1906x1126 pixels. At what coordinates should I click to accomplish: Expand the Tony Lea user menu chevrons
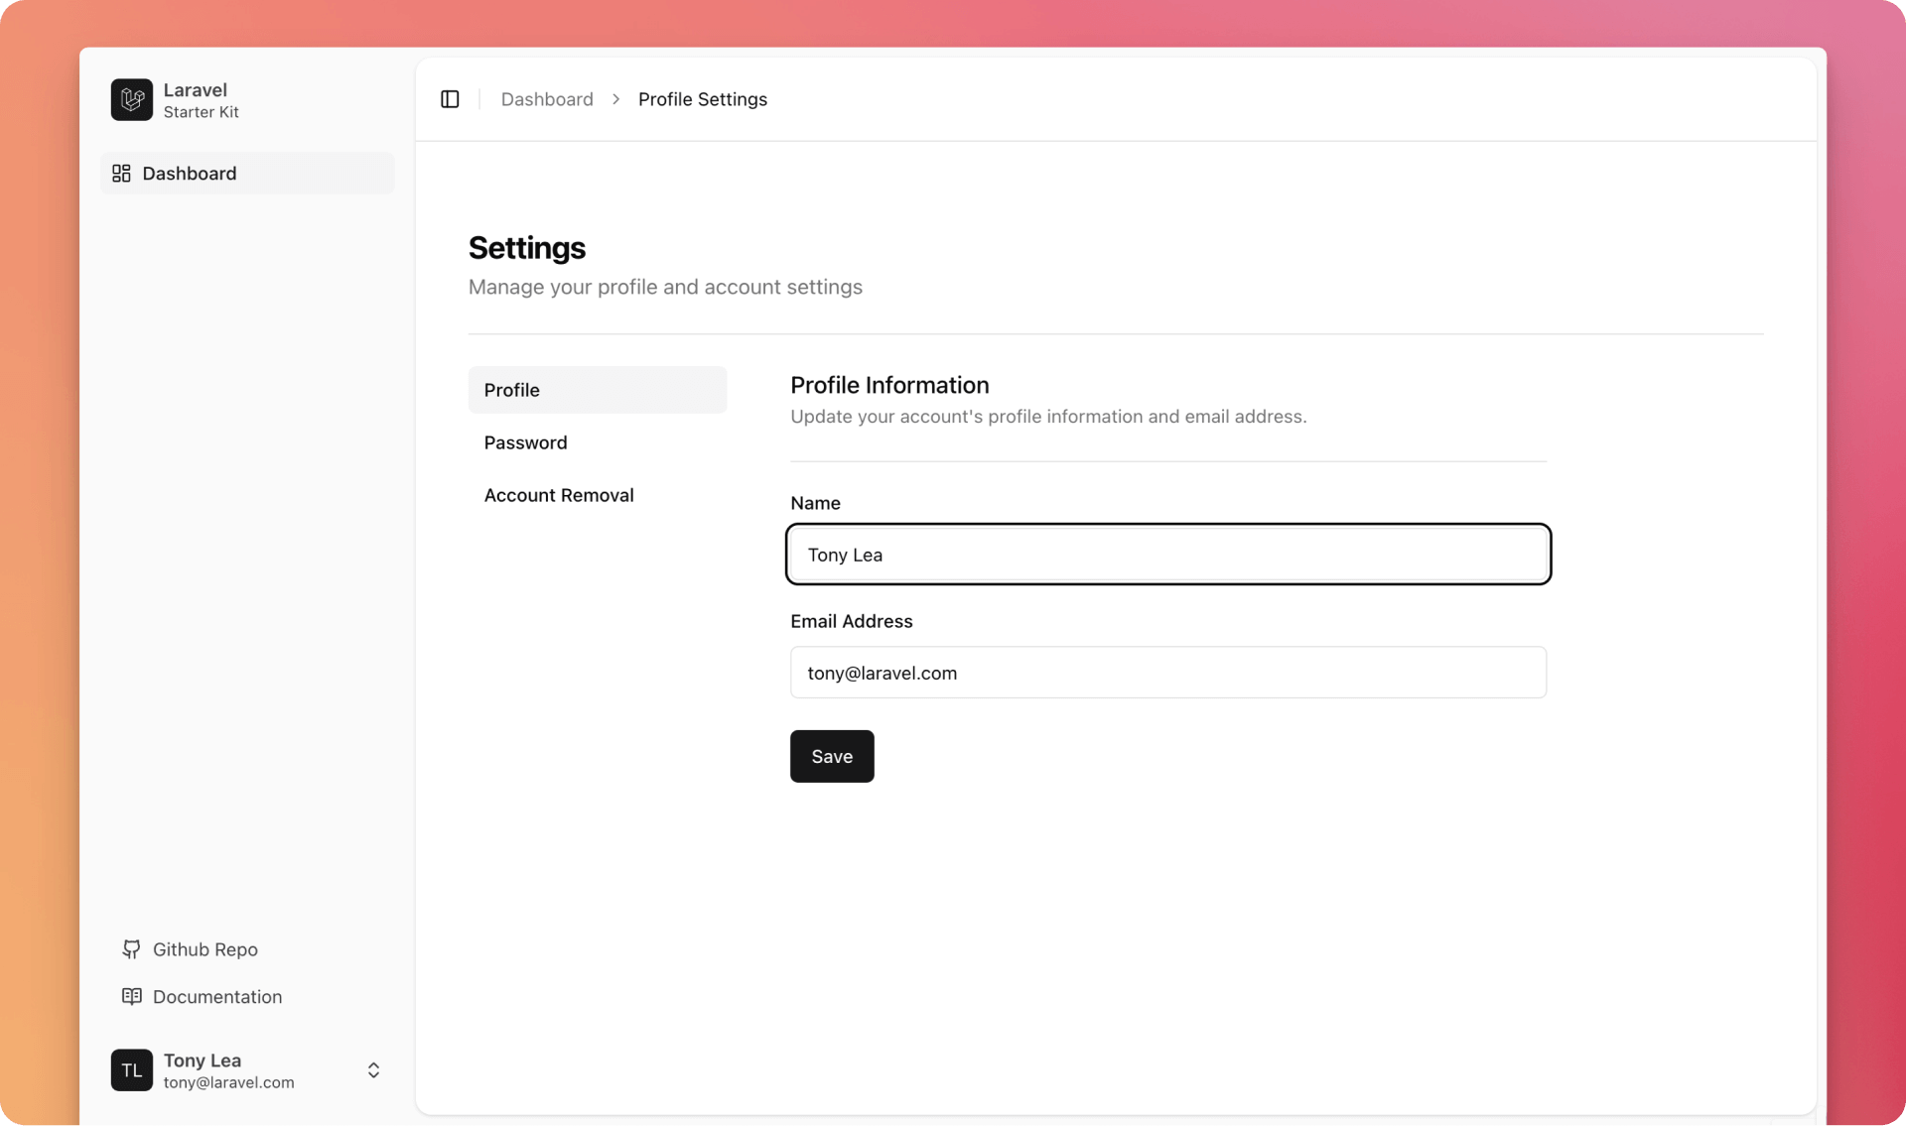pyautogui.click(x=373, y=1070)
